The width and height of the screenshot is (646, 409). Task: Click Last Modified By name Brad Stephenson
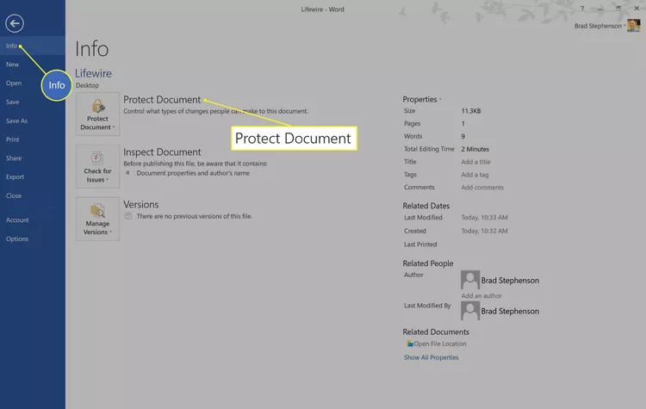(510, 312)
